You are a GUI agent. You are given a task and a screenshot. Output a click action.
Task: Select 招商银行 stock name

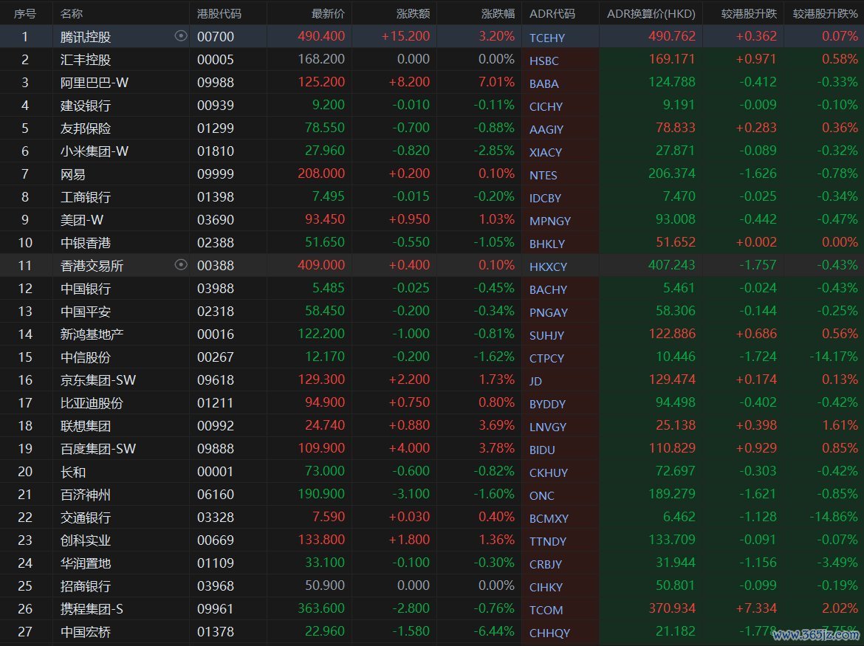pyautogui.click(x=86, y=586)
